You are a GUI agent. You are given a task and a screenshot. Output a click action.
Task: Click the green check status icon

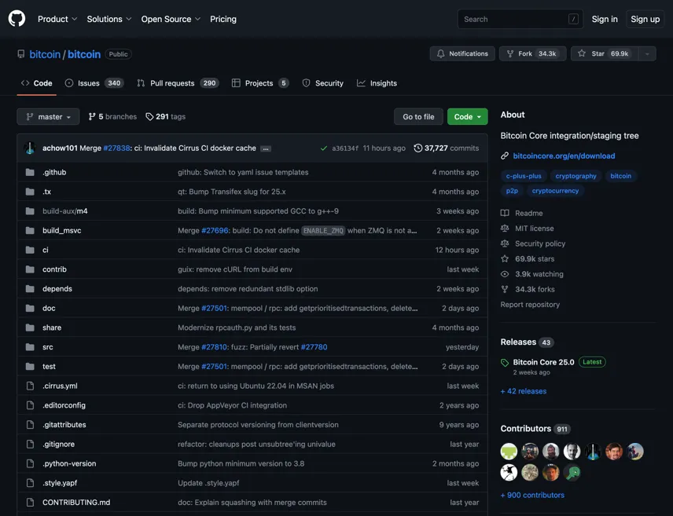click(324, 148)
